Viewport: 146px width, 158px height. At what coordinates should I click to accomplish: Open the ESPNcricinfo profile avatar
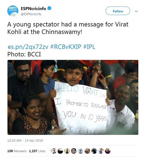[x=13, y=11]
